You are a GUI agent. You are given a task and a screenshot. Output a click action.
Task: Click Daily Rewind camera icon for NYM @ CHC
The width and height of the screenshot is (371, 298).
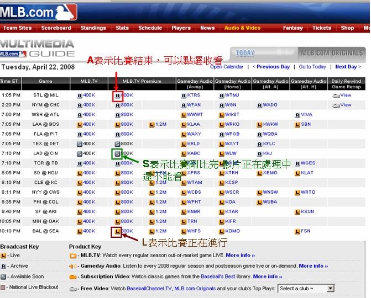[x=336, y=105]
